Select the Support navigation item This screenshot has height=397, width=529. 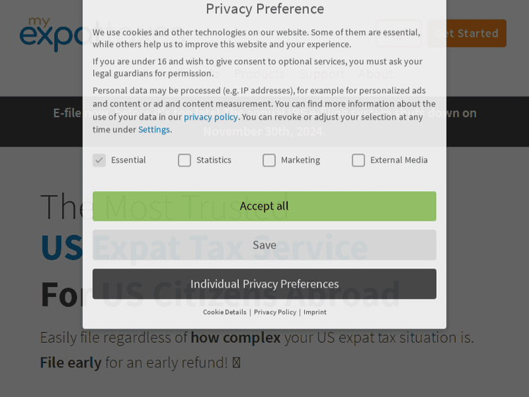(x=322, y=74)
